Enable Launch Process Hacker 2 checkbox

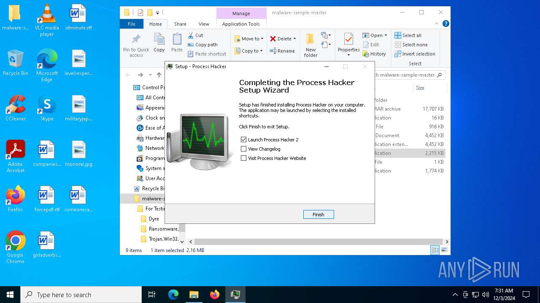click(x=243, y=139)
